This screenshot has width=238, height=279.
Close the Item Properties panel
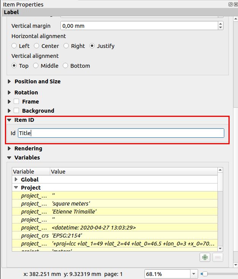tap(236, 4)
